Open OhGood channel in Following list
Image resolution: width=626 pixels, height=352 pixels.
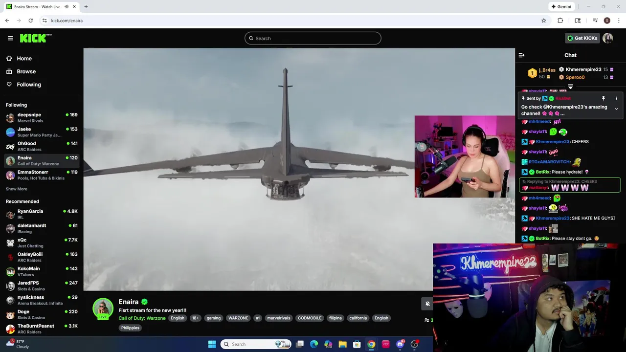42,146
